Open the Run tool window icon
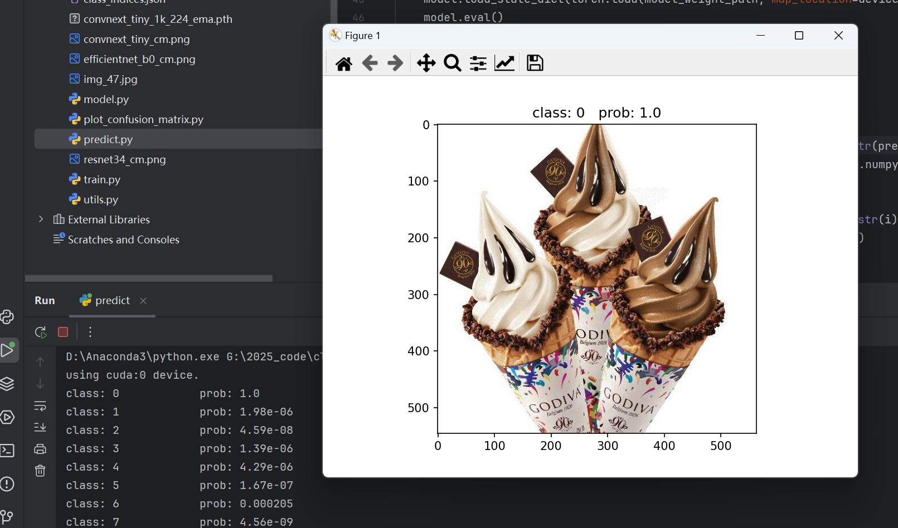Screen dimensions: 898x528 pyautogui.click(x=8, y=350)
